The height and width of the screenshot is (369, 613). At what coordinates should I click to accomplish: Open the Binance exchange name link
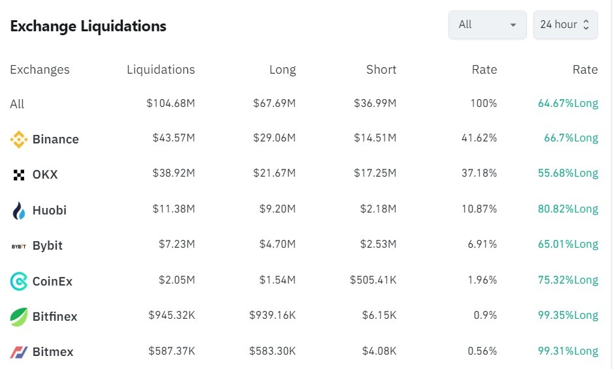pos(55,140)
